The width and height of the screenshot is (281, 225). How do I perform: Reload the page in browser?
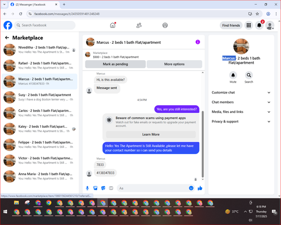pyautogui.click(x=21, y=14)
